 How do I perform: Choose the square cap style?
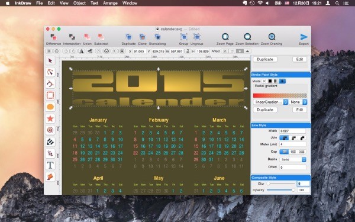(x=302, y=152)
